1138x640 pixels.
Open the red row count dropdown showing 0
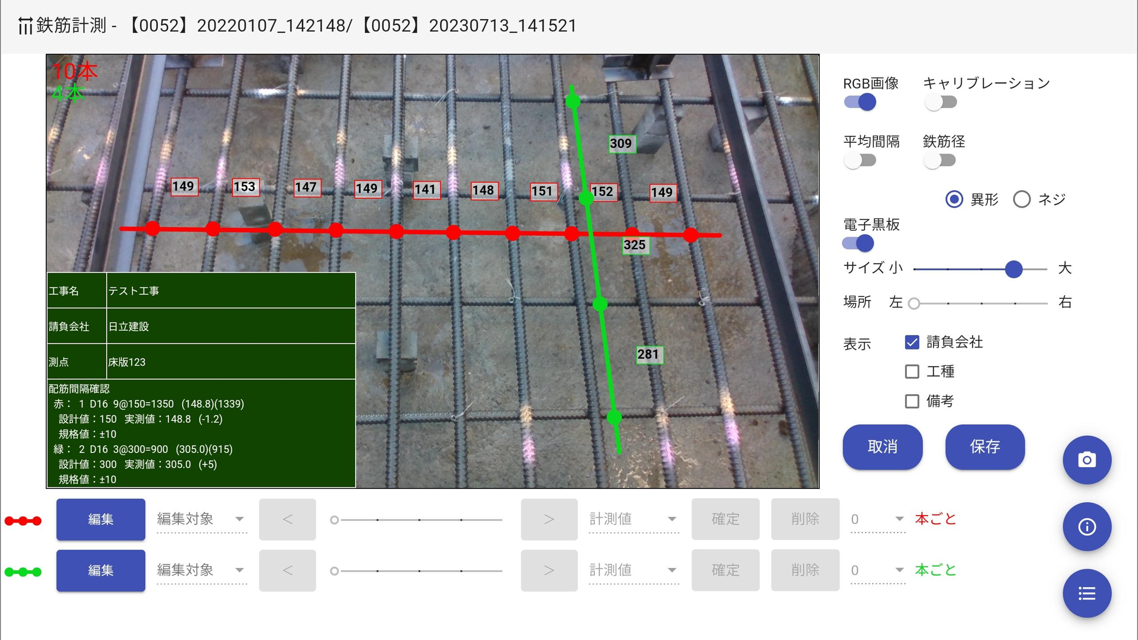877,519
